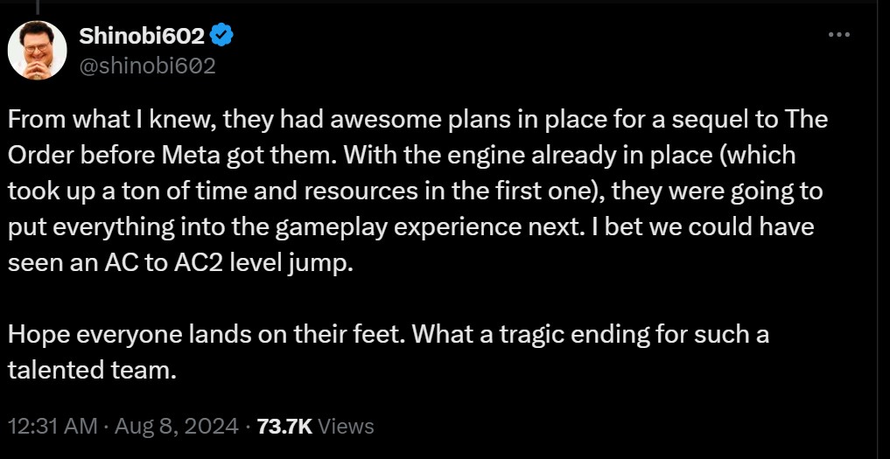890x459 pixels.
Task: Click the phrase "level jump" in the tweet
Action: pos(285,264)
